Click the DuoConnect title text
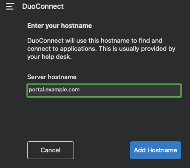The image size is (190, 168). tap(43, 7)
